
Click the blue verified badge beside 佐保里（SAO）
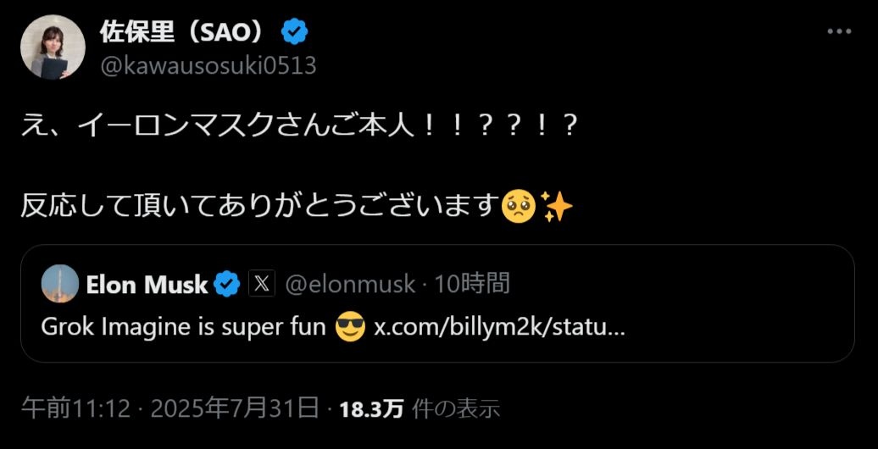(x=295, y=32)
